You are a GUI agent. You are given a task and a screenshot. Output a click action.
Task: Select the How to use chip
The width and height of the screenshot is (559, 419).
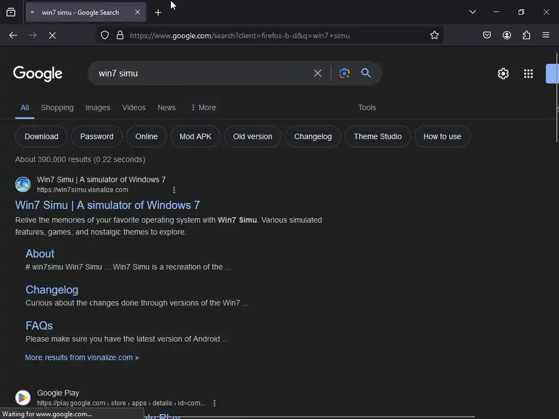coord(442,136)
